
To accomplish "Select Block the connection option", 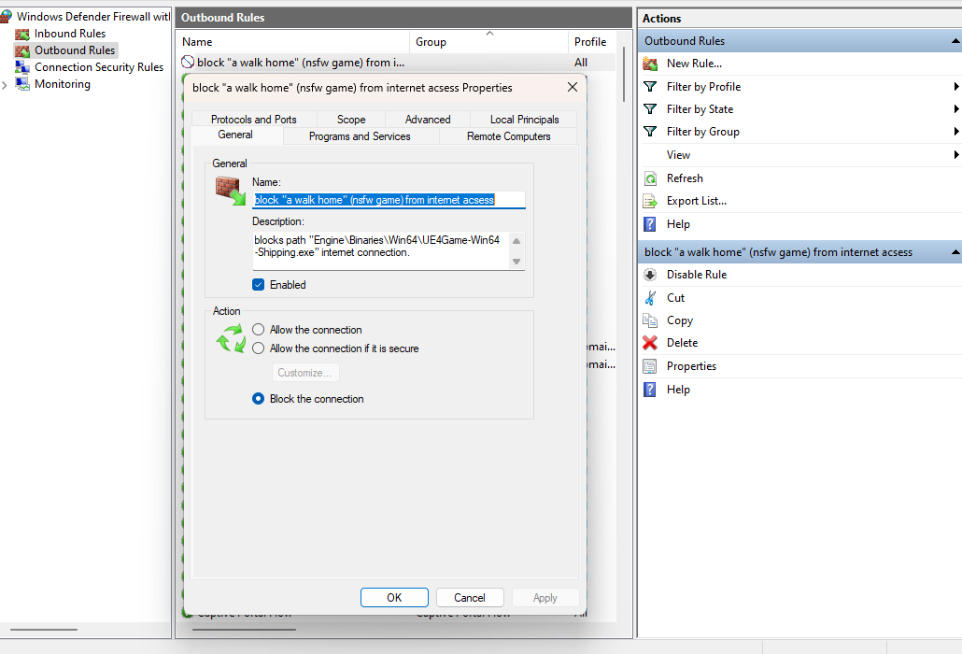I will (259, 399).
